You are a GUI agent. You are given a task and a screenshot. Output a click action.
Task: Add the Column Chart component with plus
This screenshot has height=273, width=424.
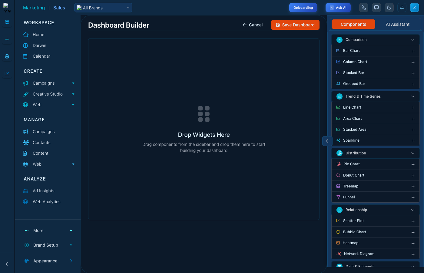(413, 62)
